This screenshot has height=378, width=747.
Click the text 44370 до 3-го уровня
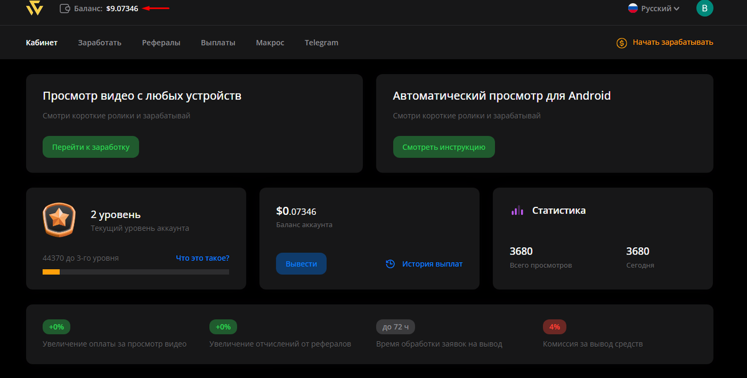point(80,258)
